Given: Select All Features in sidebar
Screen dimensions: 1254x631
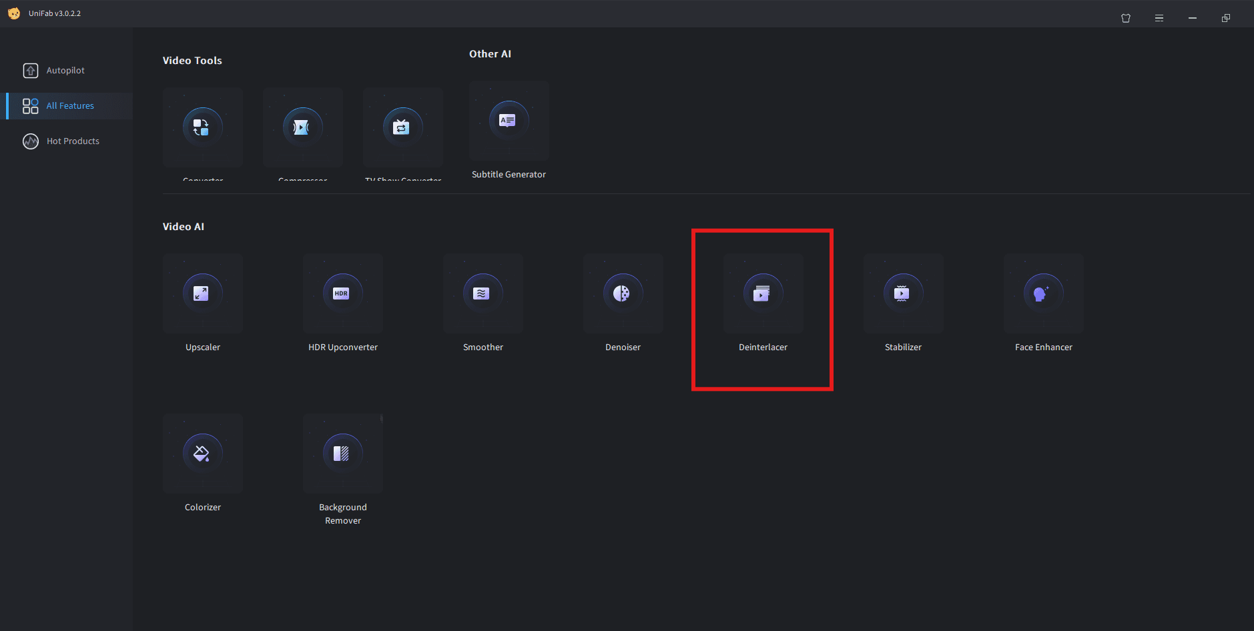Looking at the screenshot, I should click(69, 106).
